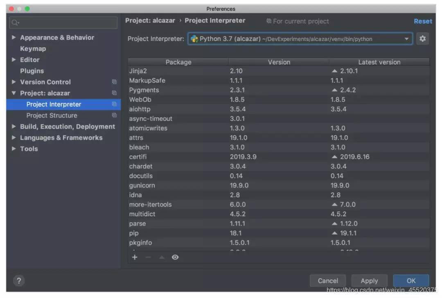Open the help question mark button
Screen dimensions: 442x298
(x=18, y=280)
